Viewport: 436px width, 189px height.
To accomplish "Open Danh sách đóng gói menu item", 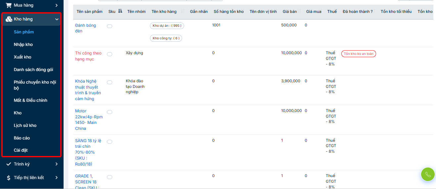I will tap(33, 70).
